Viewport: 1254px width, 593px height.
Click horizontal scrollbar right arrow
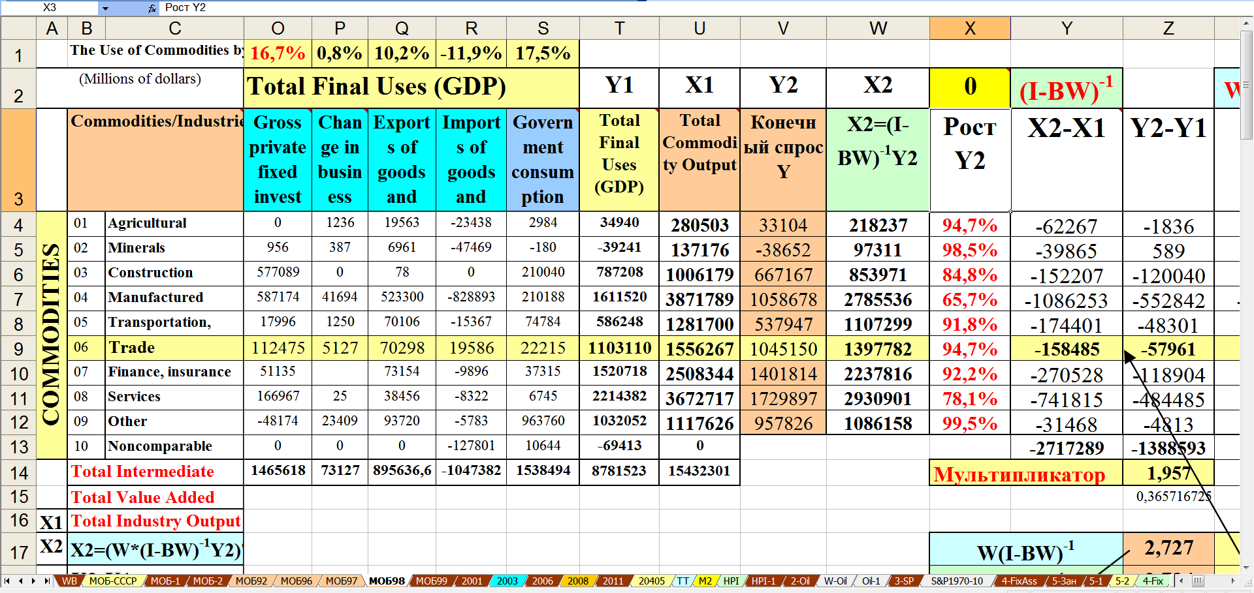point(1233,581)
